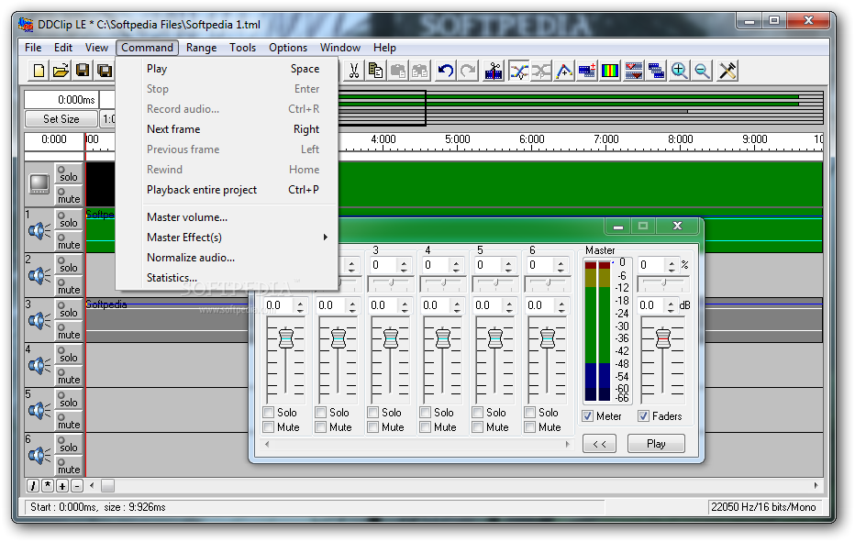Click the speaker icon of track 4
855x542 pixels.
coord(39,365)
